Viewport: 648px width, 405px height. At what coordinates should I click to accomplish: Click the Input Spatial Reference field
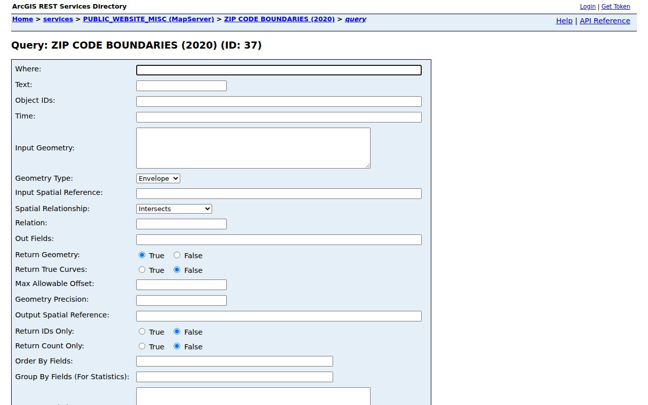click(x=279, y=194)
